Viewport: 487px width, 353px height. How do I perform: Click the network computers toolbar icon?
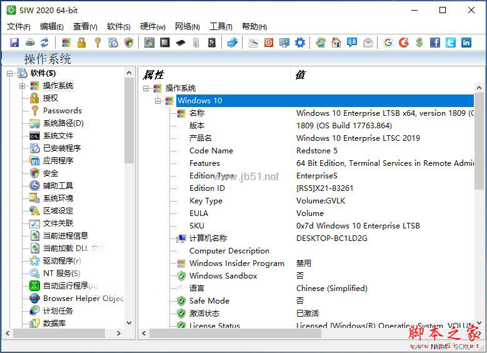(233, 43)
